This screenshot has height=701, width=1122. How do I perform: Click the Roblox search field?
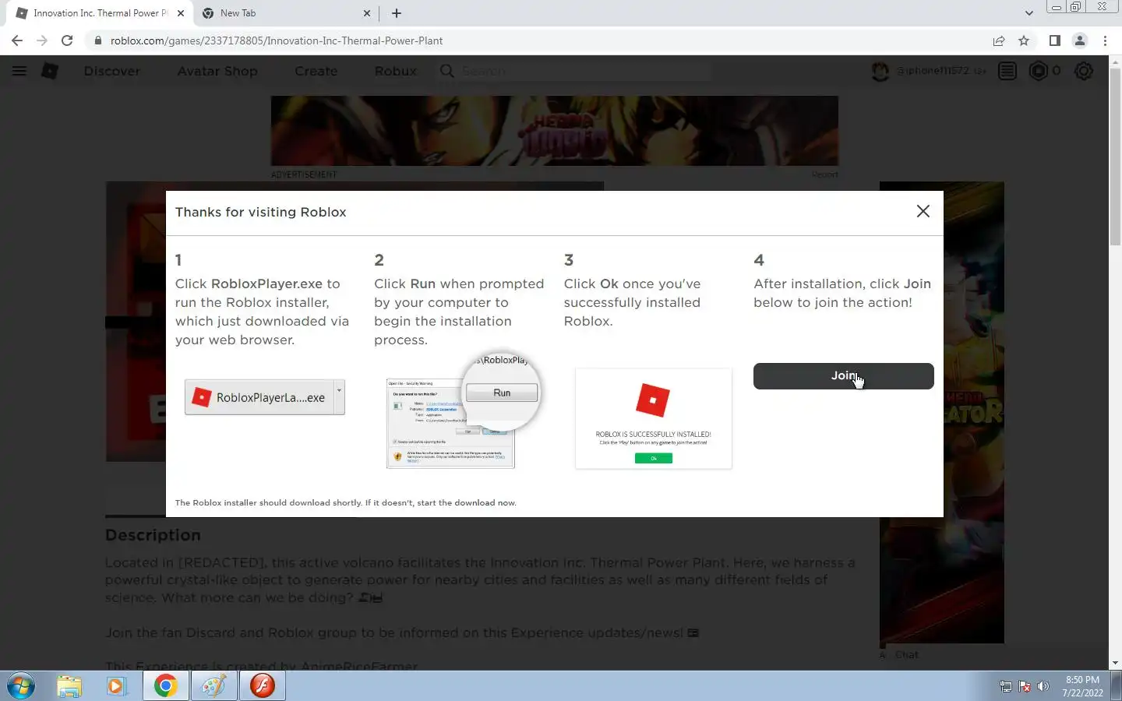point(575,71)
